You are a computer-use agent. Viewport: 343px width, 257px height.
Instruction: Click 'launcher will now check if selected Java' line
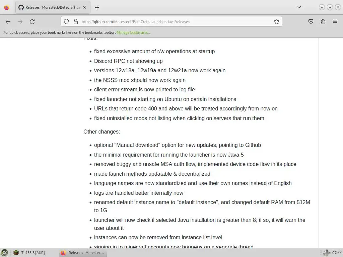pyautogui.click(x=200, y=224)
